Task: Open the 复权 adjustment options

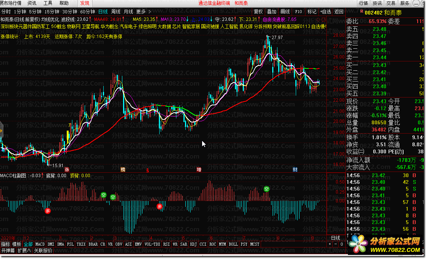Action: click(258, 12)
